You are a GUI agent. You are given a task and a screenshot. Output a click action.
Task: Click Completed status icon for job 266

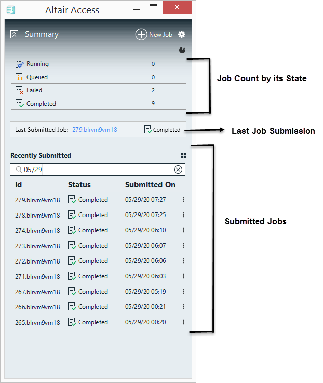coord(72,306)
